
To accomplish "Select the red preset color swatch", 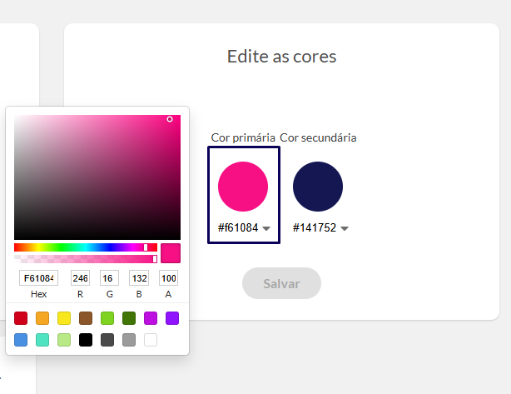I will [x=21, y=318].
